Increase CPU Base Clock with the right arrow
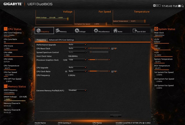The height and width of the screenshot is (125, 185). [x=109, y=48]
